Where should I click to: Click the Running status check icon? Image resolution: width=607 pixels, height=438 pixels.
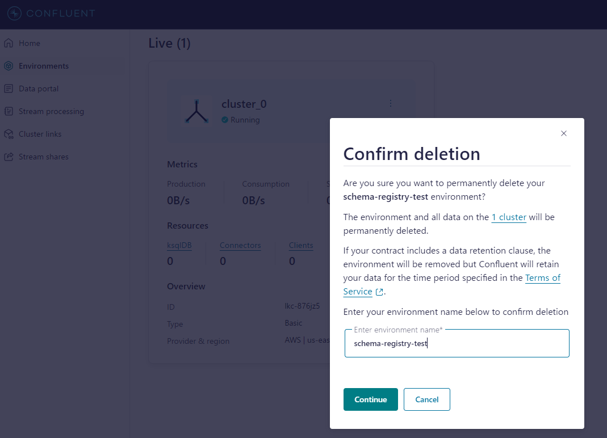(225, 120)
